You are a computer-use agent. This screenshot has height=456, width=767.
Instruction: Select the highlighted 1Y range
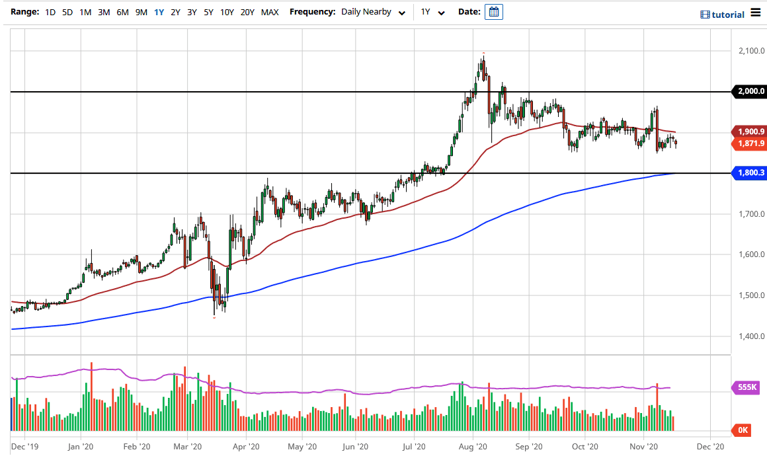159,12
